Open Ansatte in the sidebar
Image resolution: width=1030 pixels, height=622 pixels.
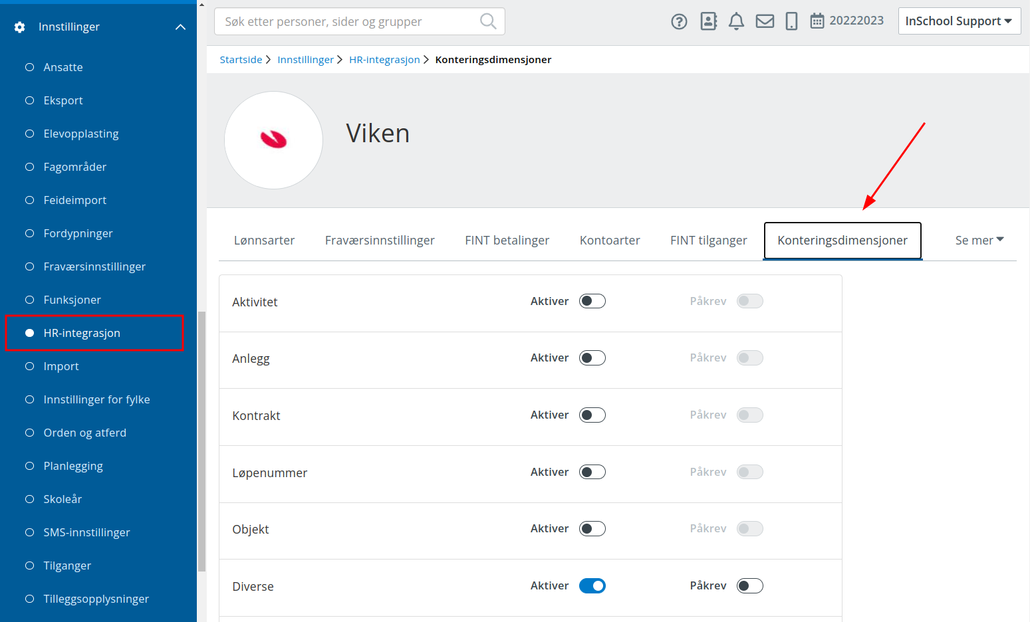click(63, 67)
